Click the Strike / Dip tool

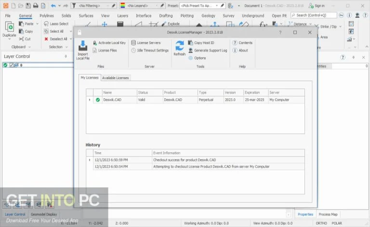coord(326,27)
